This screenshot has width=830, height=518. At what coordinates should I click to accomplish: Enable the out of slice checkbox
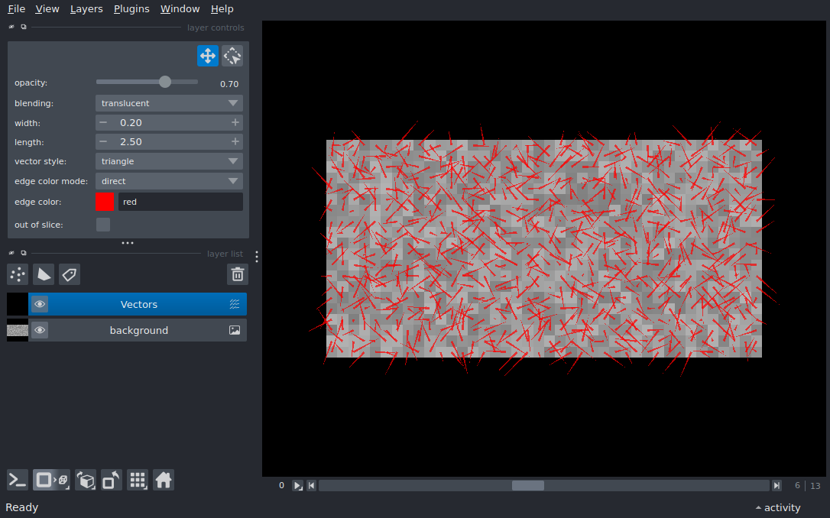tap(103, 225)
